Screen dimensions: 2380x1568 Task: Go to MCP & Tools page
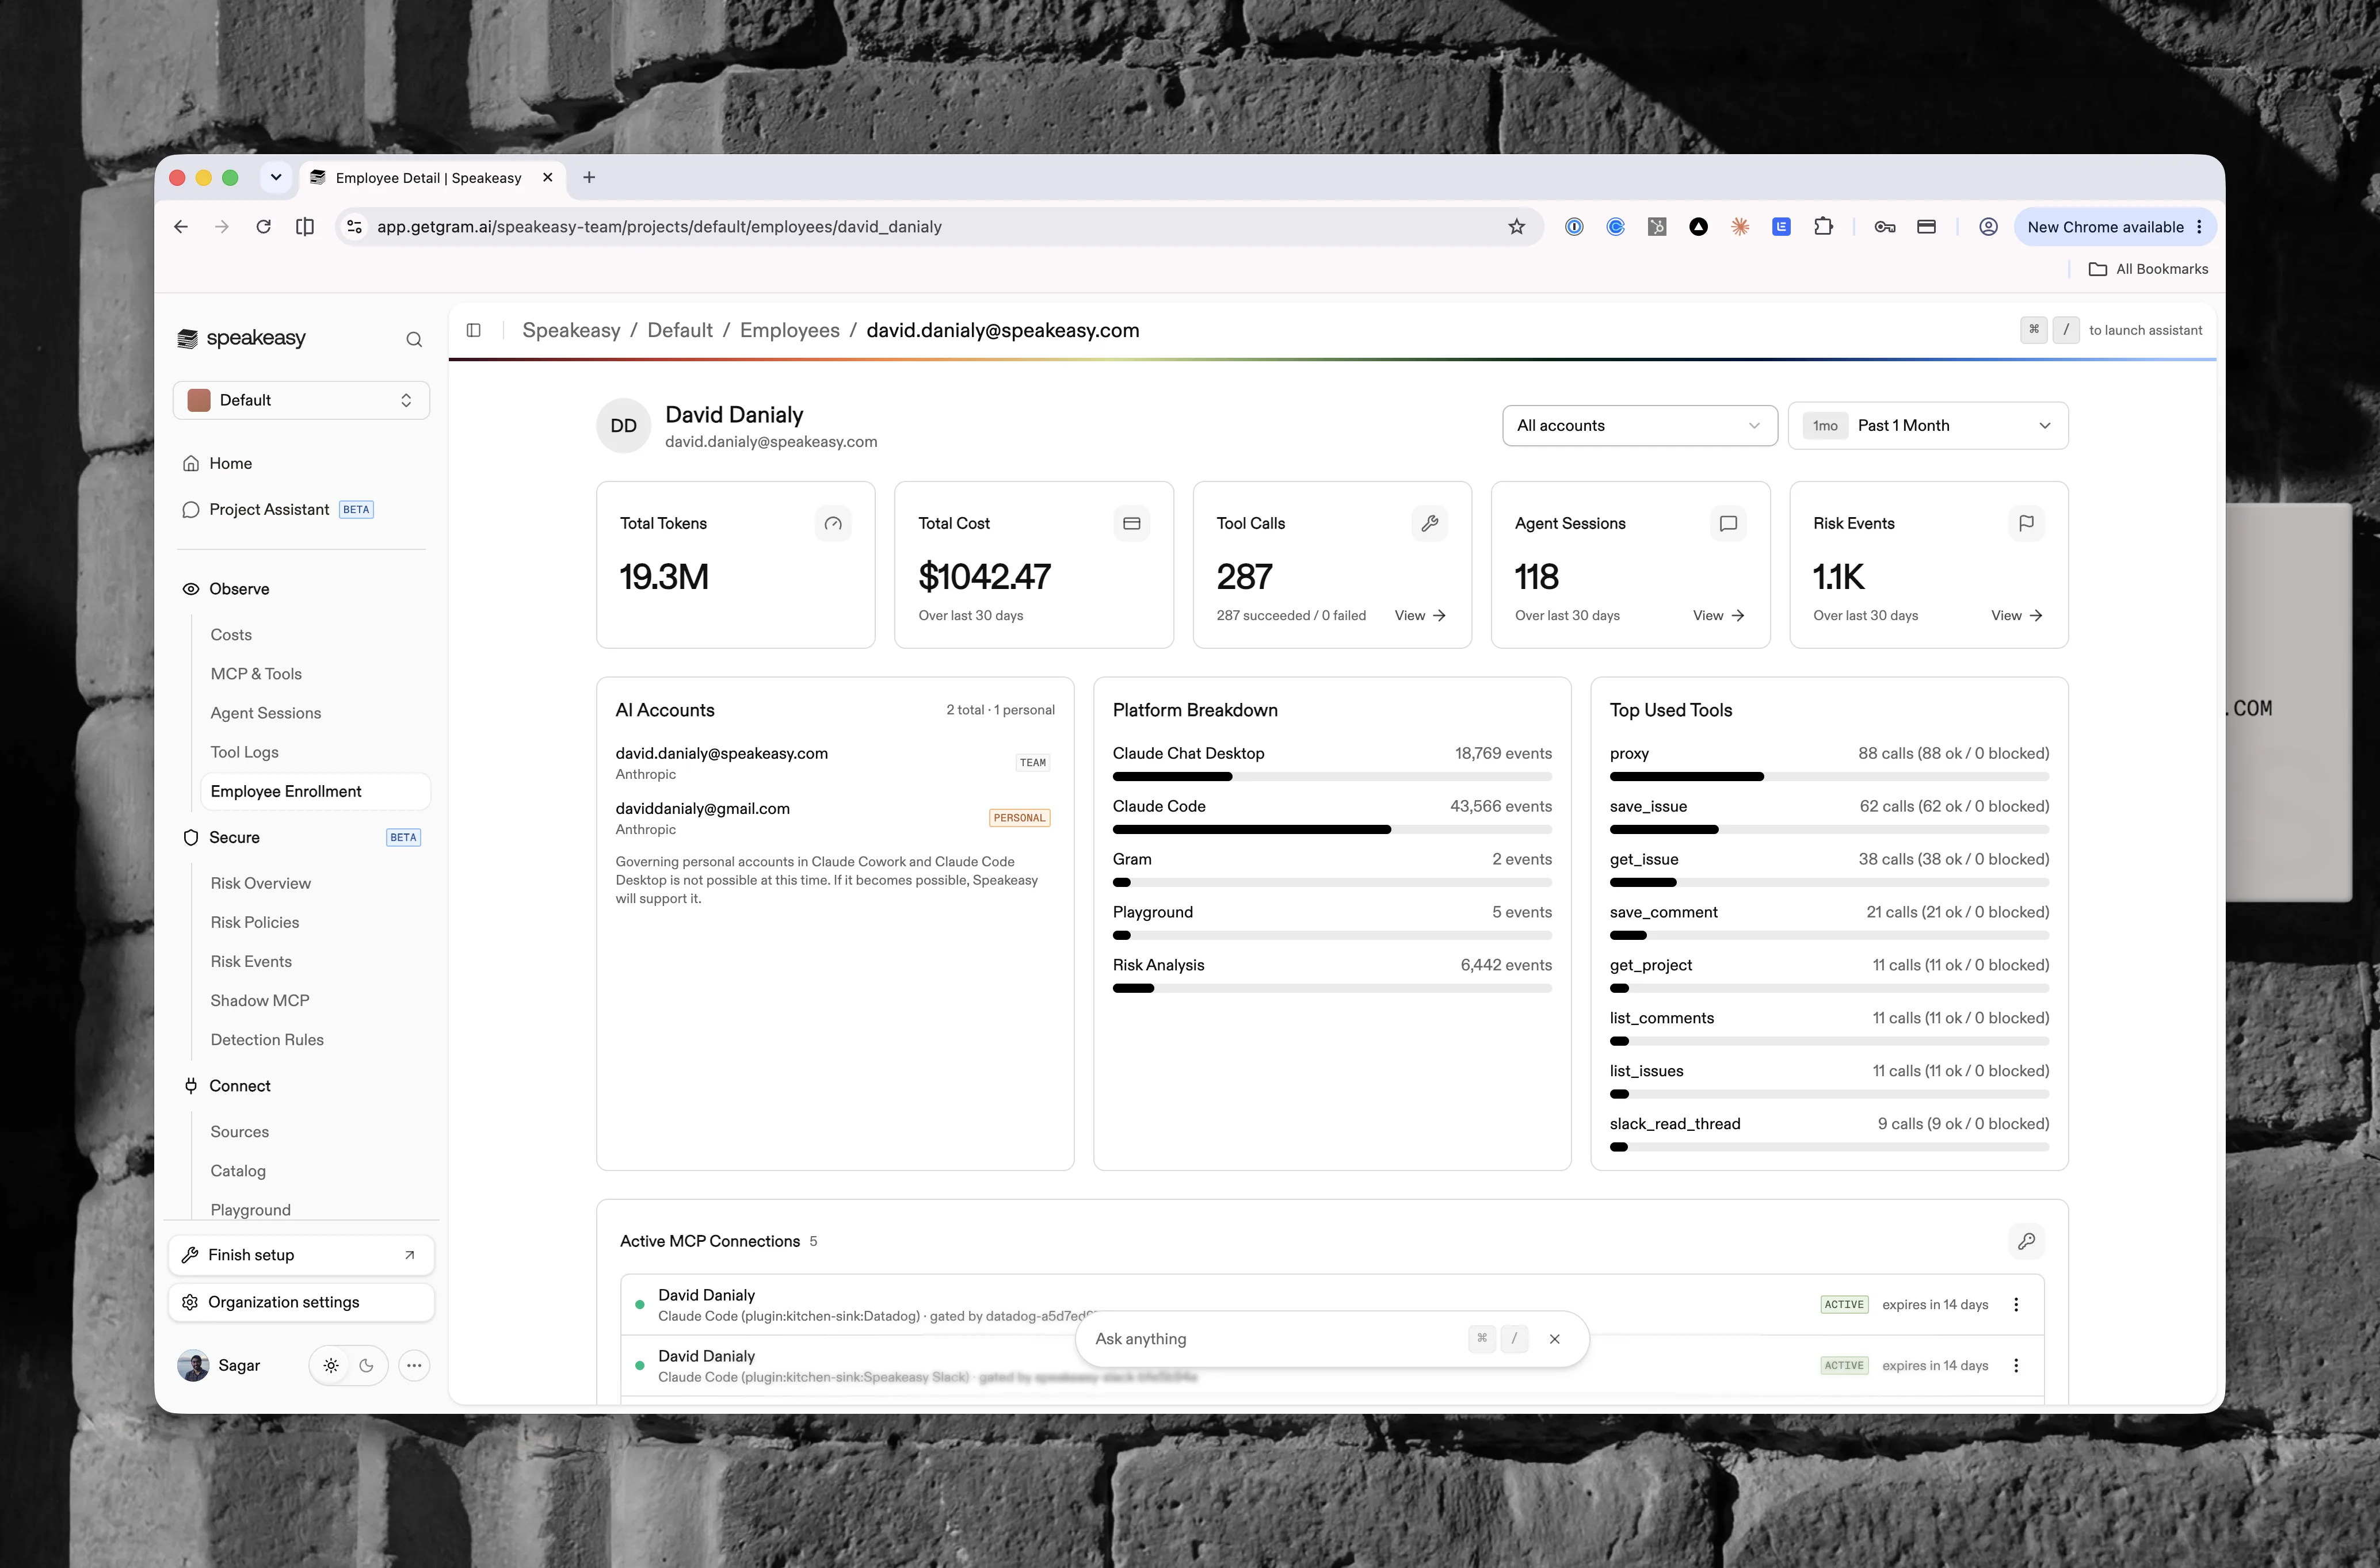click(x=256, y=674)
